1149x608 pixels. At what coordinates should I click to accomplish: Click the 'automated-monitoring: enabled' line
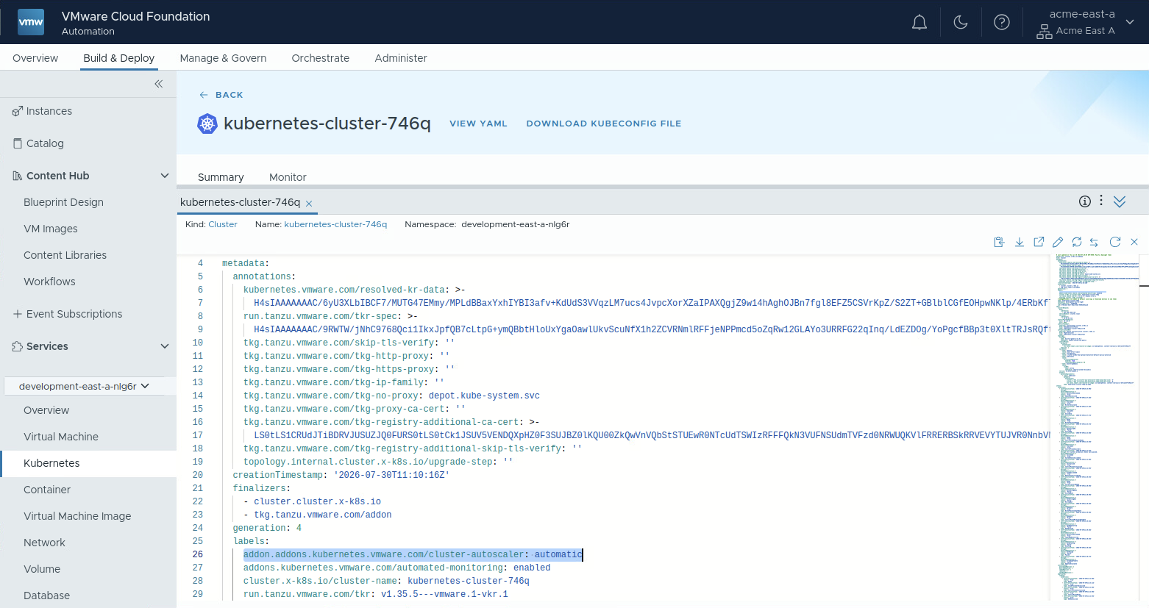point(397,568)
